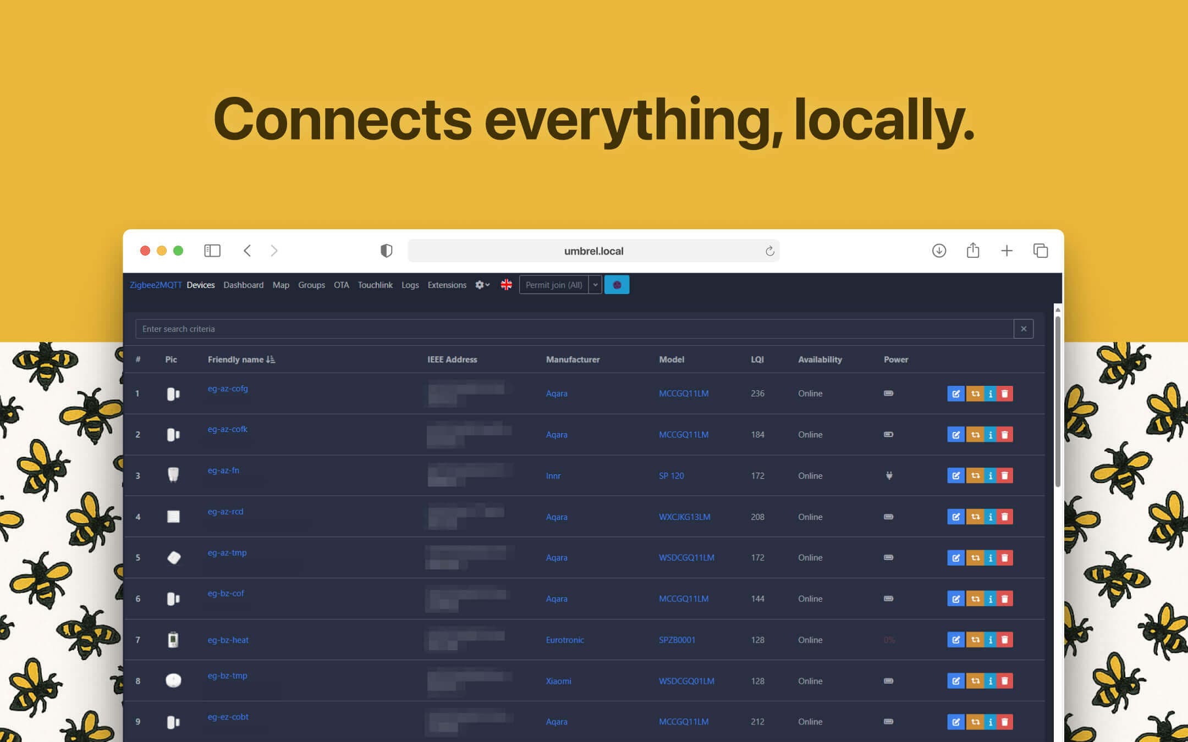
Task: Switch to the Dashboard tab
Action: click(x=243, y=285)
